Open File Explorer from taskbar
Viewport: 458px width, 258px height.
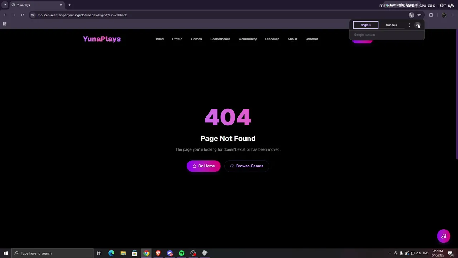click(123, 253)
